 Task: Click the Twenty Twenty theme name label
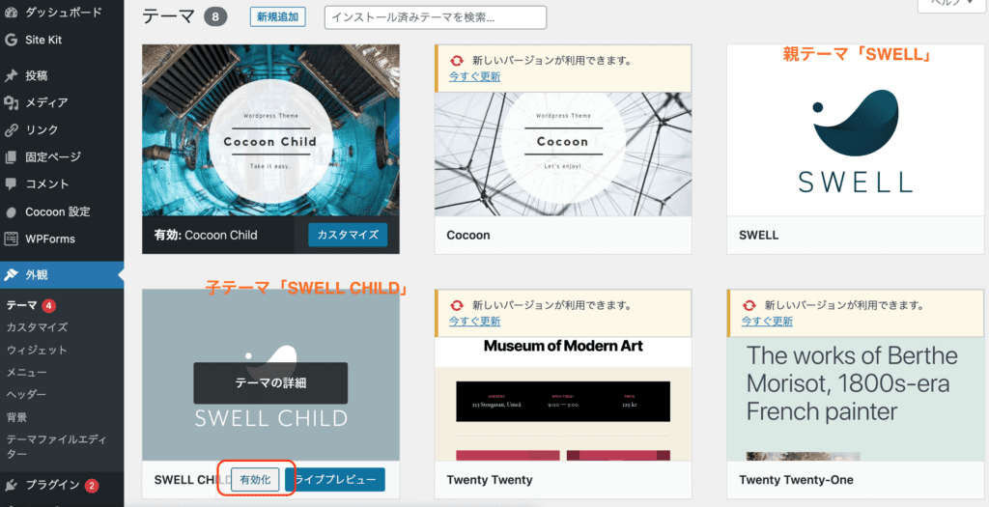[x=490, y=480]
